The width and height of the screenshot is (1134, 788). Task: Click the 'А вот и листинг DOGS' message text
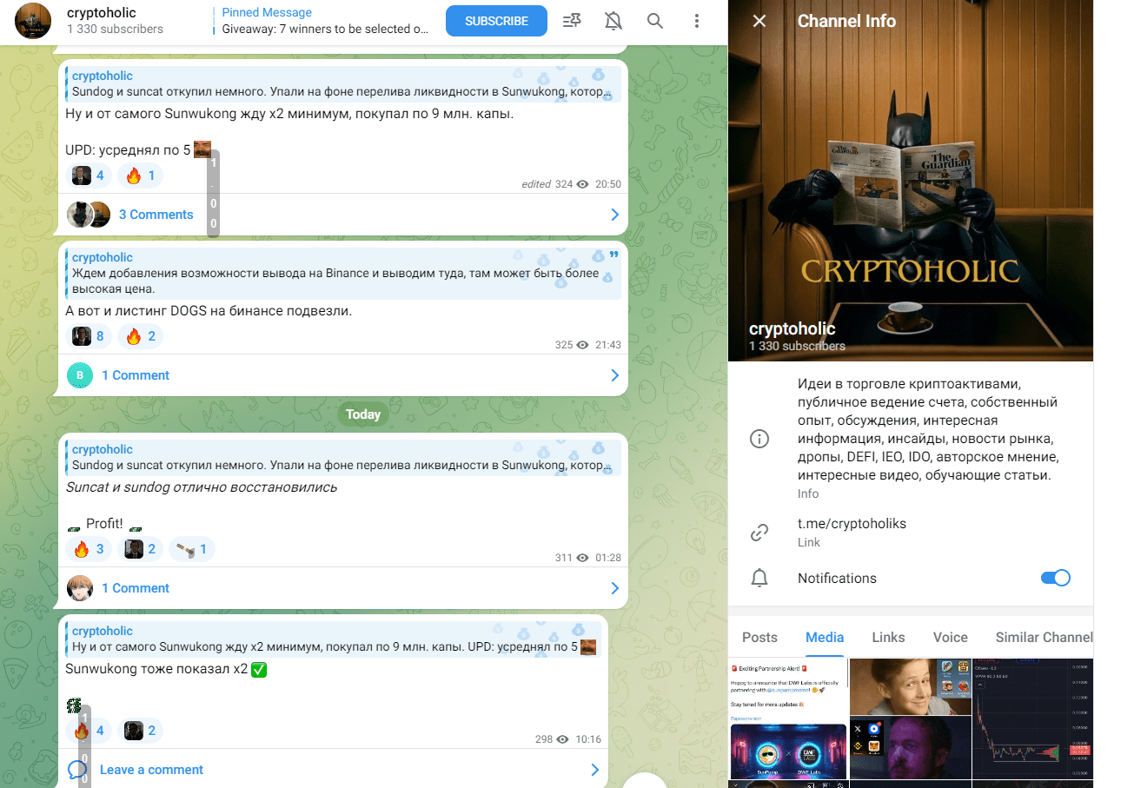(x=209, y=310)
